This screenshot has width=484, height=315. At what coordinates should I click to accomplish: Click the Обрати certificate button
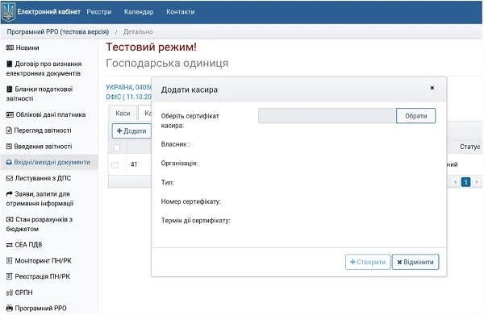pyautogui.click(x=415, y=116)
